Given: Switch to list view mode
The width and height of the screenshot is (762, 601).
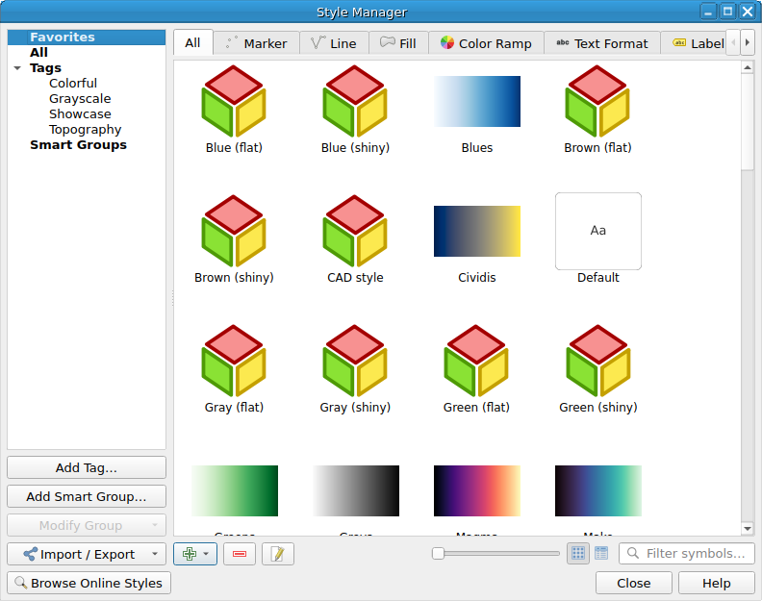Looking at the screenshot, I should click(x=601, y=553).
